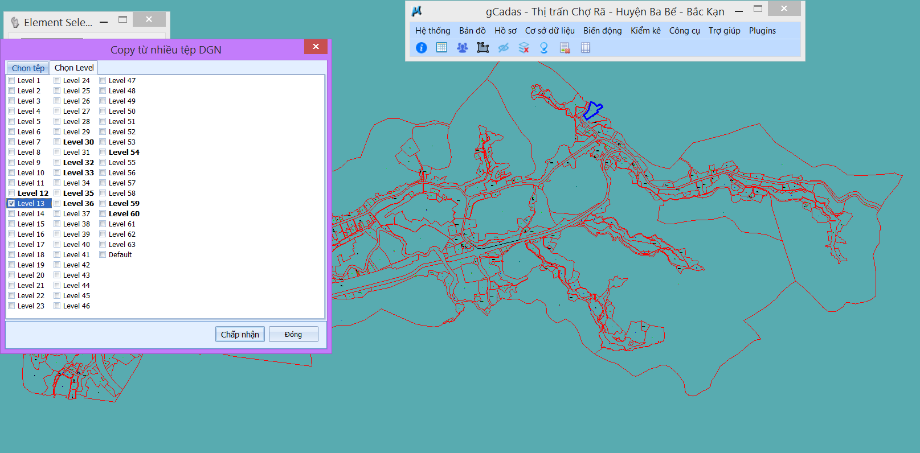
Task: Open the Công cụ menu
Action: pos(684,31)
